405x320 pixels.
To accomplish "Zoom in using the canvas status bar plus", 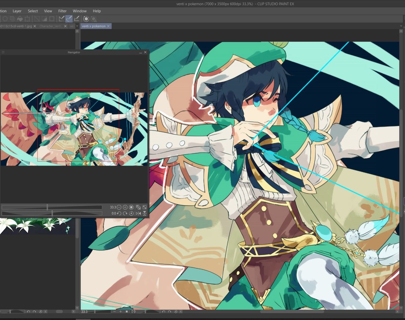I will (120, 312).
